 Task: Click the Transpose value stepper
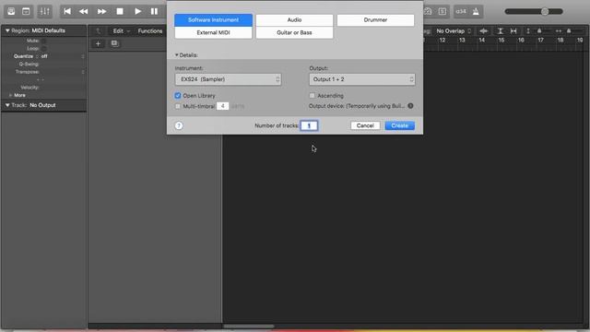(x=83, y=72)
